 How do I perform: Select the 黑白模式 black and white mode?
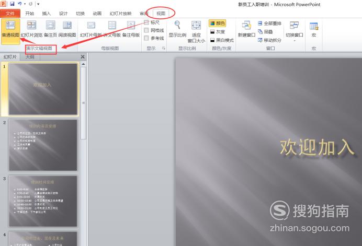click(x=222, y=40)
